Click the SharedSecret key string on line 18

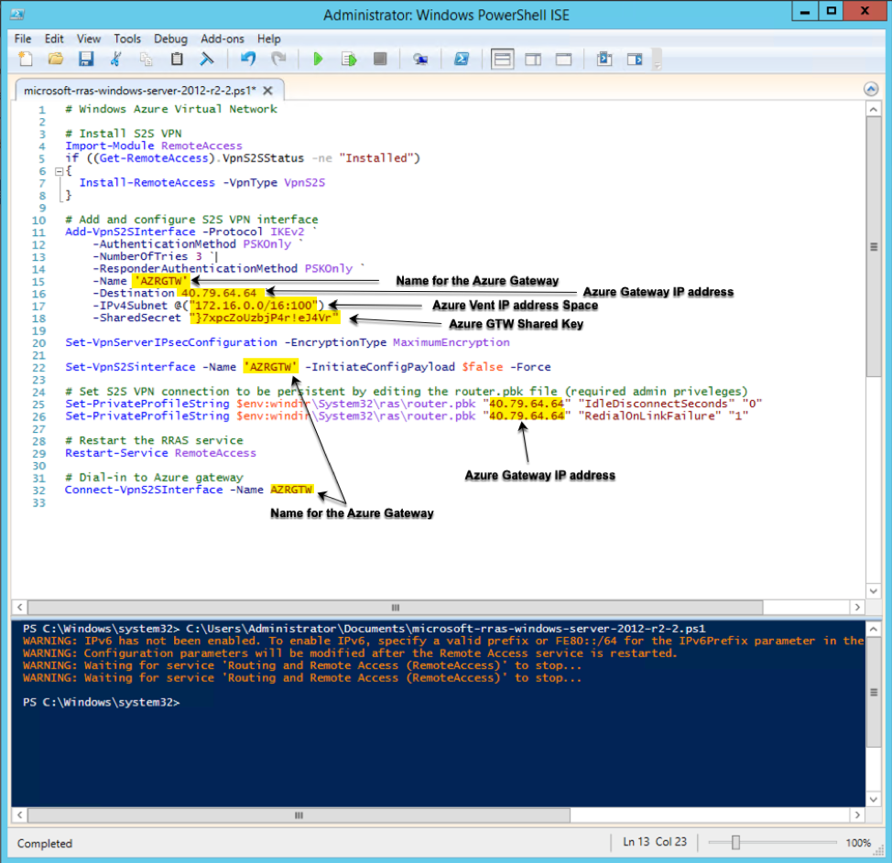click(265, 318)
